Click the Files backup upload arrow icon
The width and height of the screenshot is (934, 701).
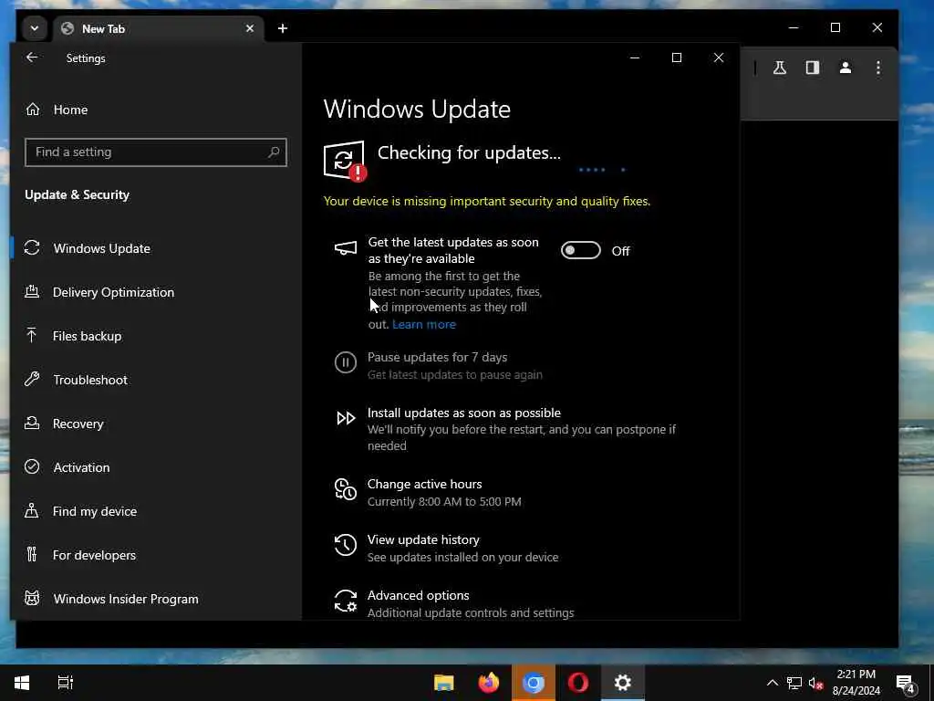click(x=32, y=336)
